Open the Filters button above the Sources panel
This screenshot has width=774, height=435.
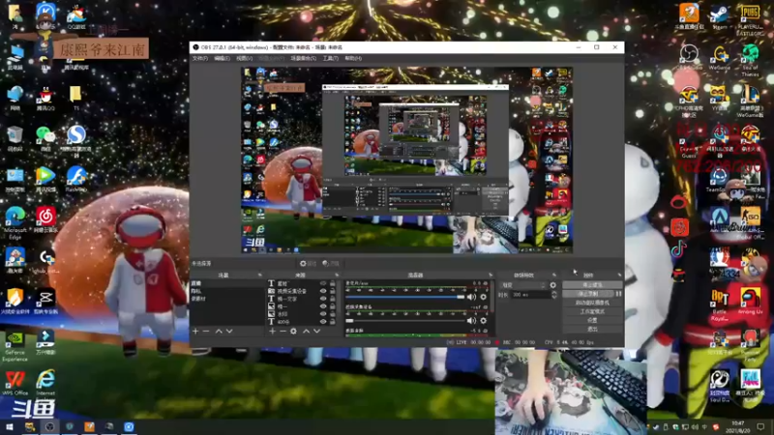tap(331, 263)
